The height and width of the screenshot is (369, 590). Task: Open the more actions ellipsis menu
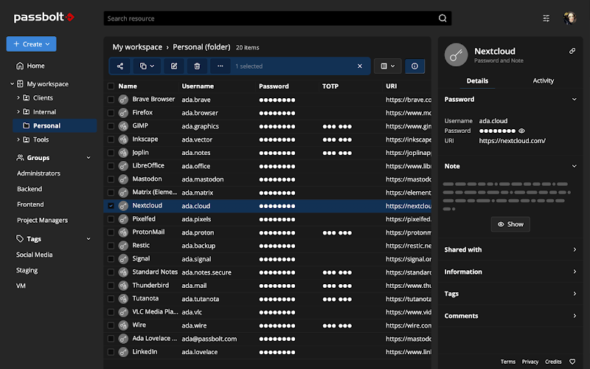[219, 66]
